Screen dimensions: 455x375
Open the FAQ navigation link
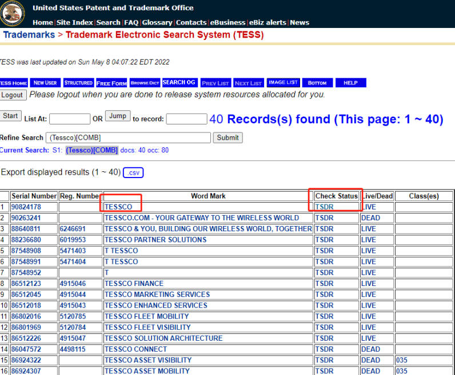pyautogui.click(x=131, y=23)
